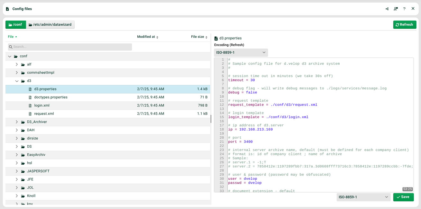The height and width of the screenshot is (209, 421).
Task: Click the user = dvelop line
Action: (243, 179)
